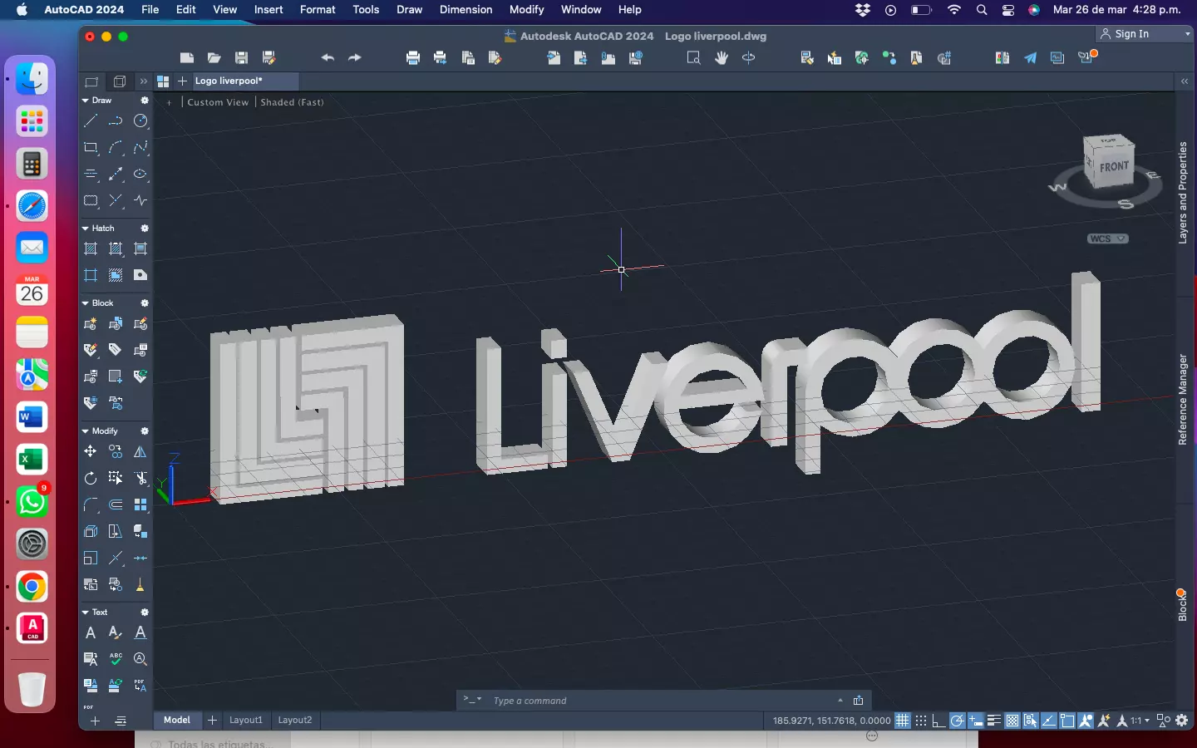Image resolution: width=1197 pixels, height=748 pixels.
Task: Collapse the Draw panel section
Action: 86,101
